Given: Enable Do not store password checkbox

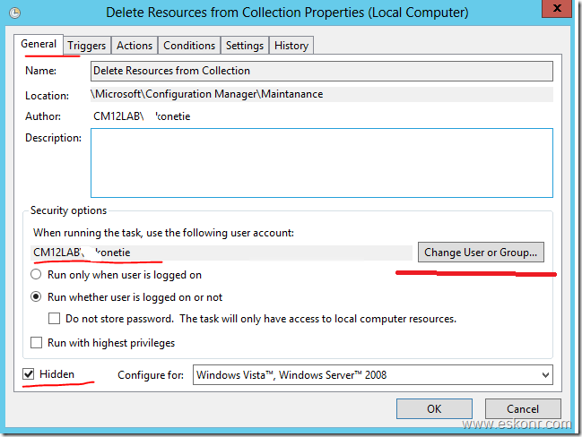Looking at the screenshot, I should 55,319.
